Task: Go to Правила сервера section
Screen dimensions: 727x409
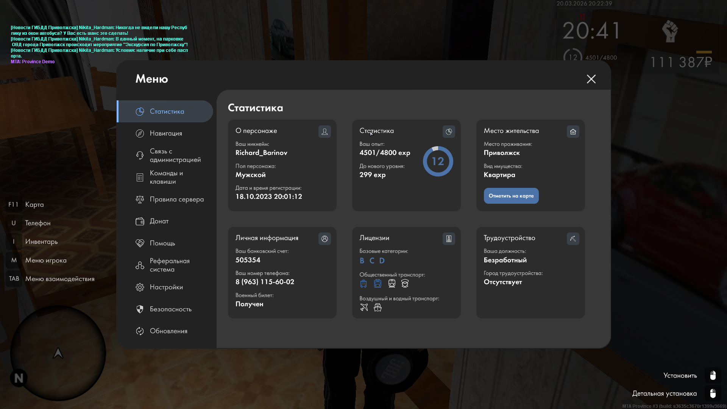Action: (176, 199)
